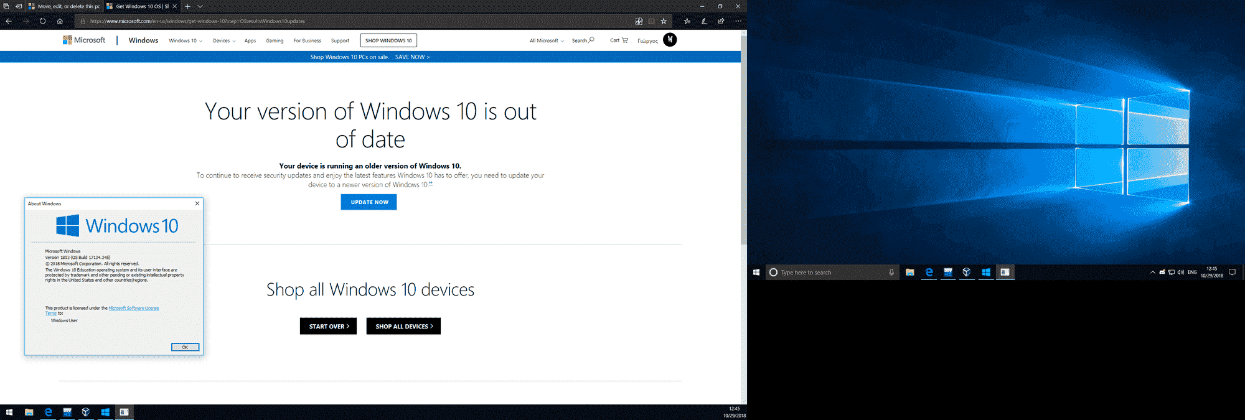Click the scrollbar down arrow

tap(743, 401)
